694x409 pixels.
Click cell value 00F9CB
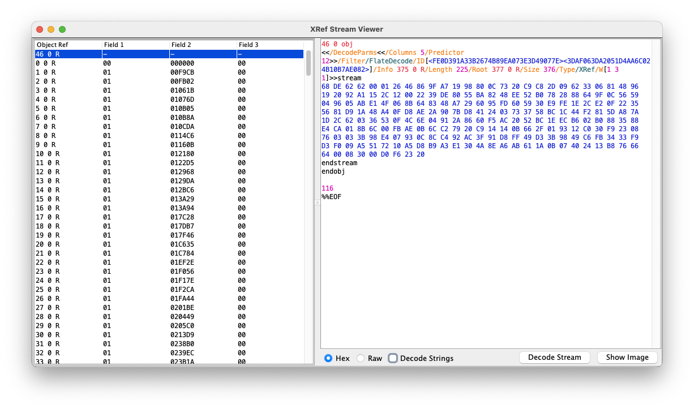pos(182,72)
